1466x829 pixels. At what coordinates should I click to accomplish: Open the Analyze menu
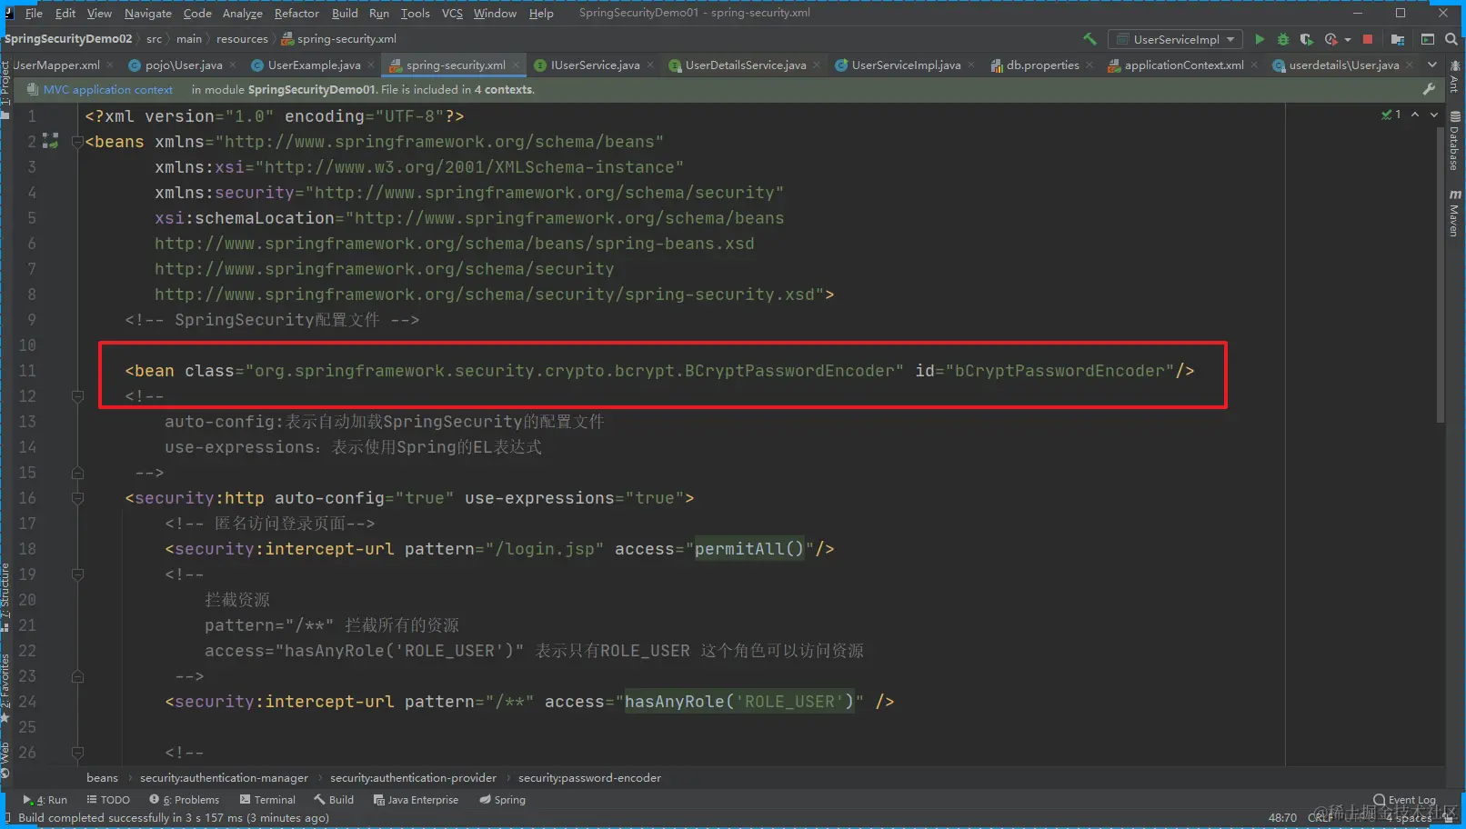[243, 13]
